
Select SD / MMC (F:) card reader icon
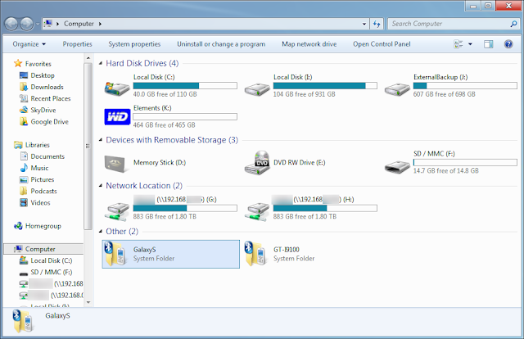click(397, 166)
